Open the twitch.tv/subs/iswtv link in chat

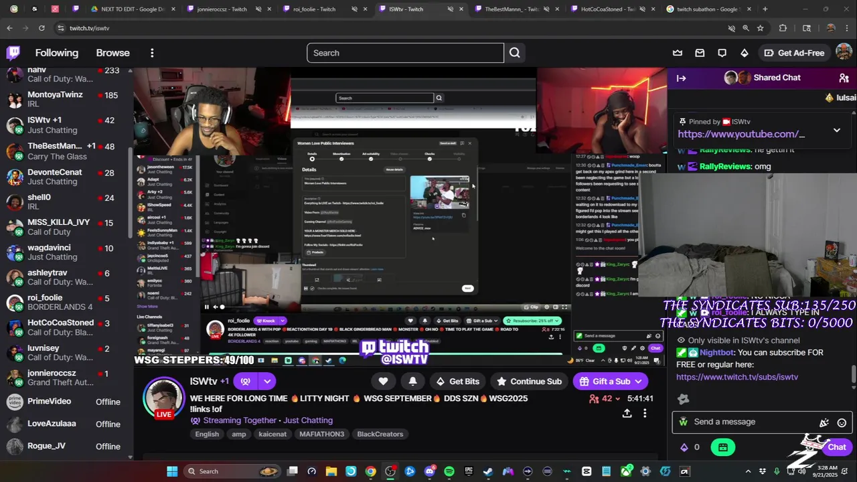(x=737, y=377)
